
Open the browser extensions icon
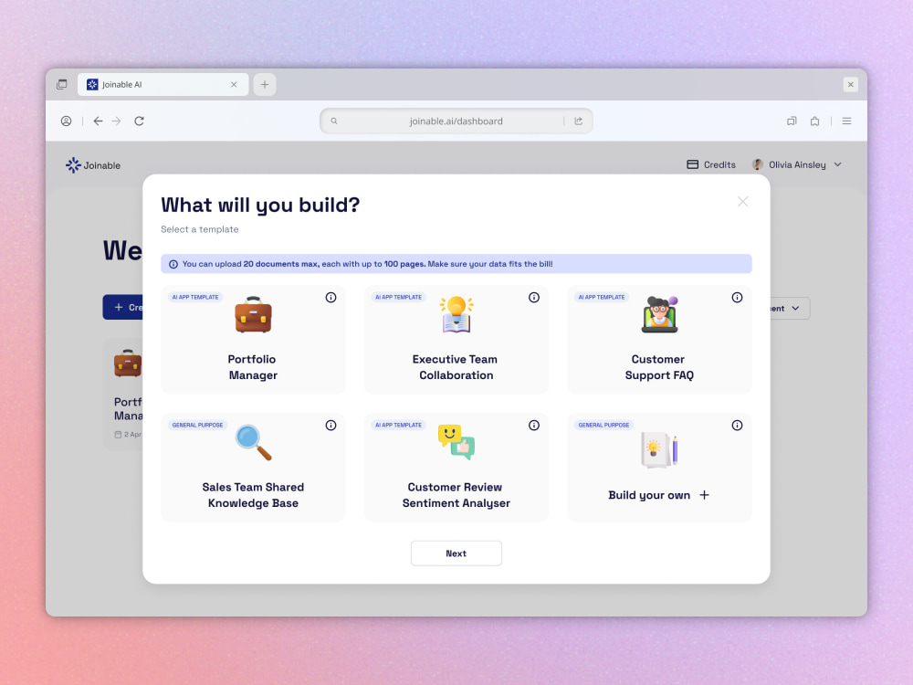pyautogui.click(x=815, y=121)
